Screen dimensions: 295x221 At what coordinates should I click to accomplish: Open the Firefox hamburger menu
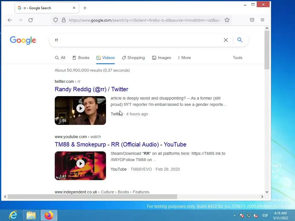click(262, 20)
